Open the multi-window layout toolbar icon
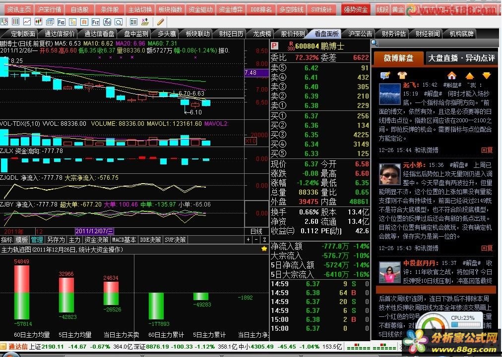The width and height of the screenshot is (502, 357). tap(50, 22)
